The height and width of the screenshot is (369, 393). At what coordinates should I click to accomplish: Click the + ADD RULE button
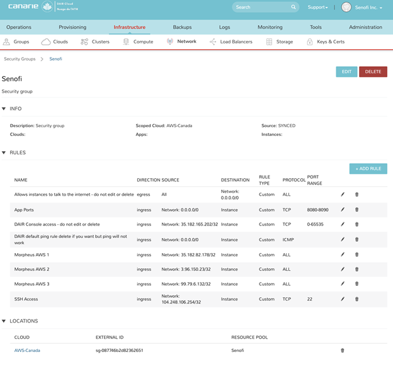point(368,169)
